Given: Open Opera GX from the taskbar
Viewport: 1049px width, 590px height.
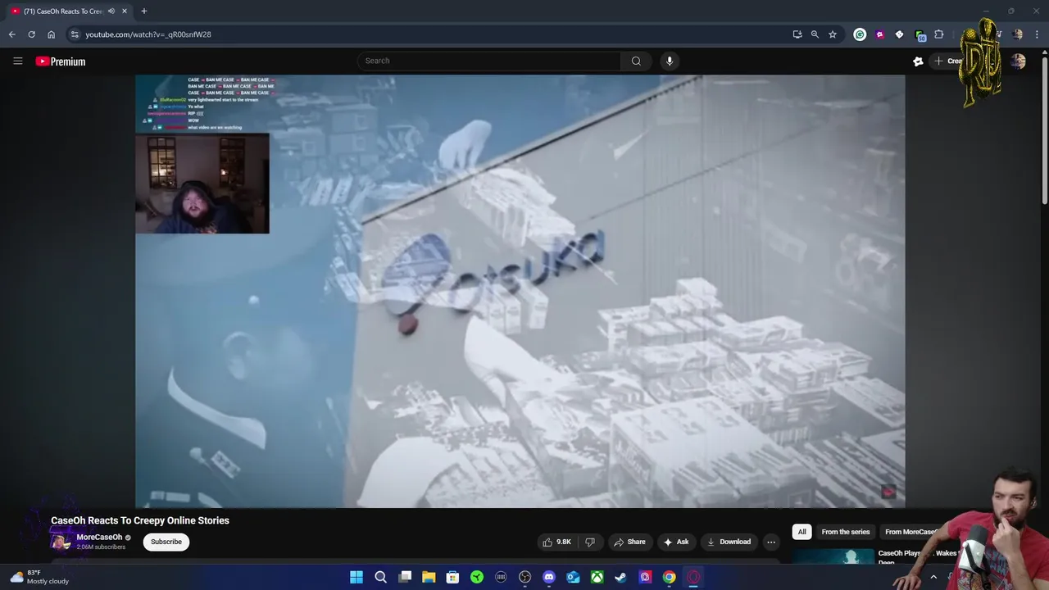Looking at the screenshot, I should tap(693, 577).
